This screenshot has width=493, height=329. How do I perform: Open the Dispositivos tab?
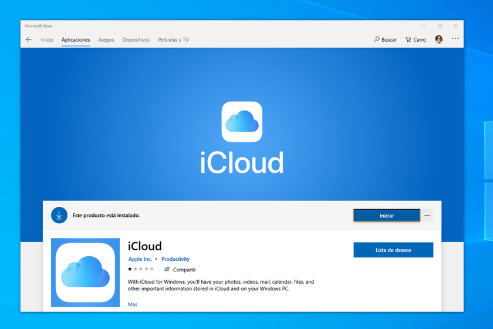point(136,40)
